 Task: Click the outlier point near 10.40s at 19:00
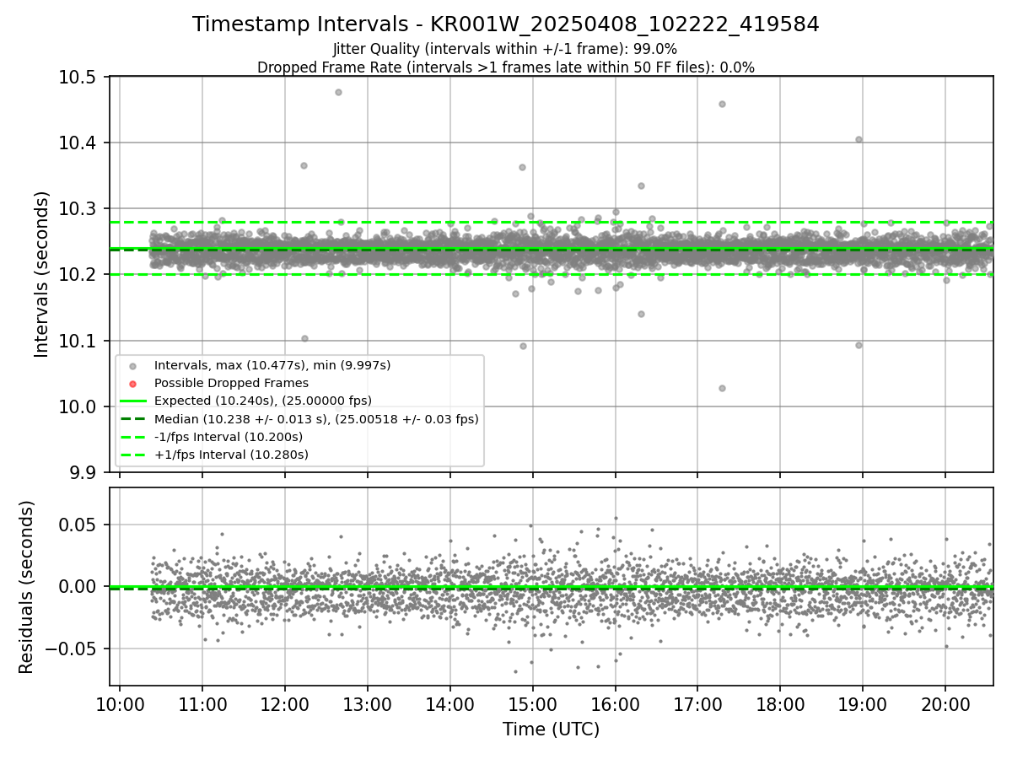click(859, 139)
